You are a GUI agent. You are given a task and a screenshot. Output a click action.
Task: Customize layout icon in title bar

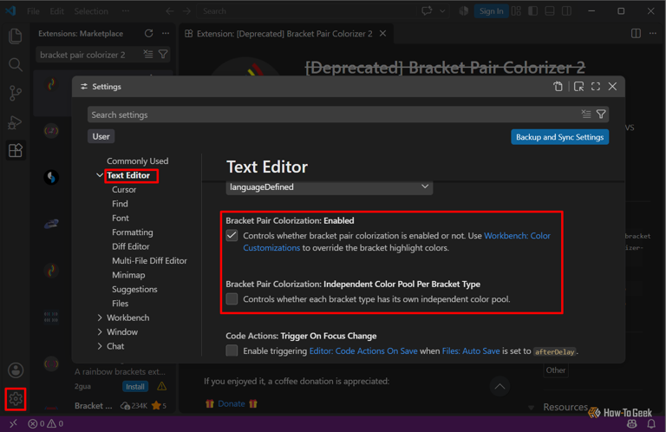coord(516,11)
